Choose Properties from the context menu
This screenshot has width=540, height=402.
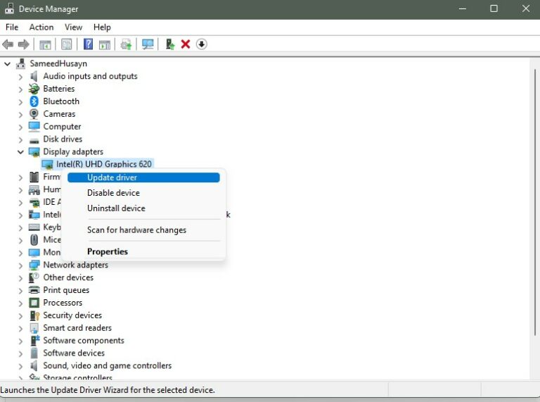[107, 251]
